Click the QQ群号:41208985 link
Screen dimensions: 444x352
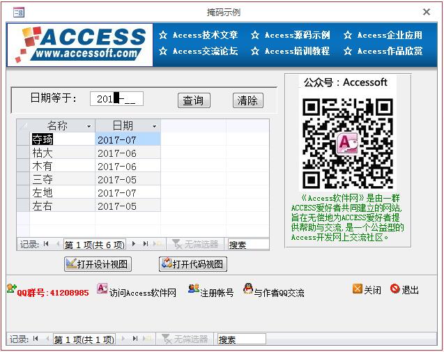[53, 293]
